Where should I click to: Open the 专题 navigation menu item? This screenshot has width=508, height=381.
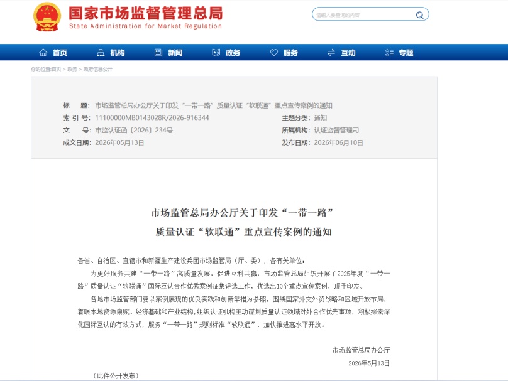point(406,53)
